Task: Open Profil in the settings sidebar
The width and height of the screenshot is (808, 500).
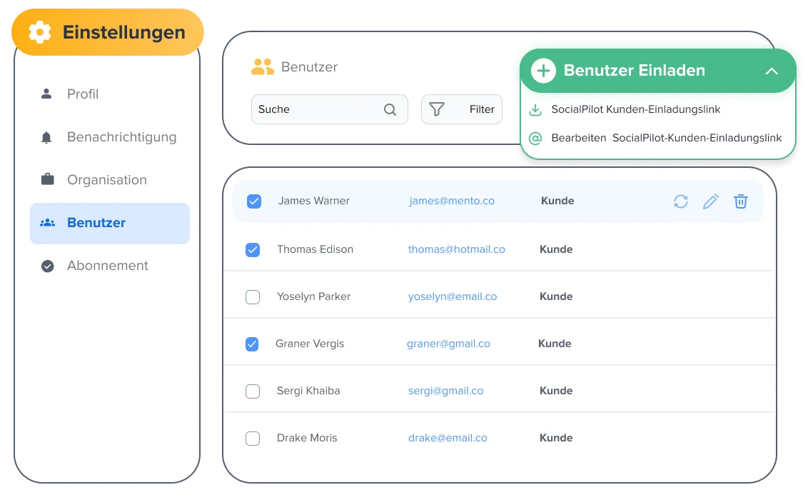Action: [83, 94]
